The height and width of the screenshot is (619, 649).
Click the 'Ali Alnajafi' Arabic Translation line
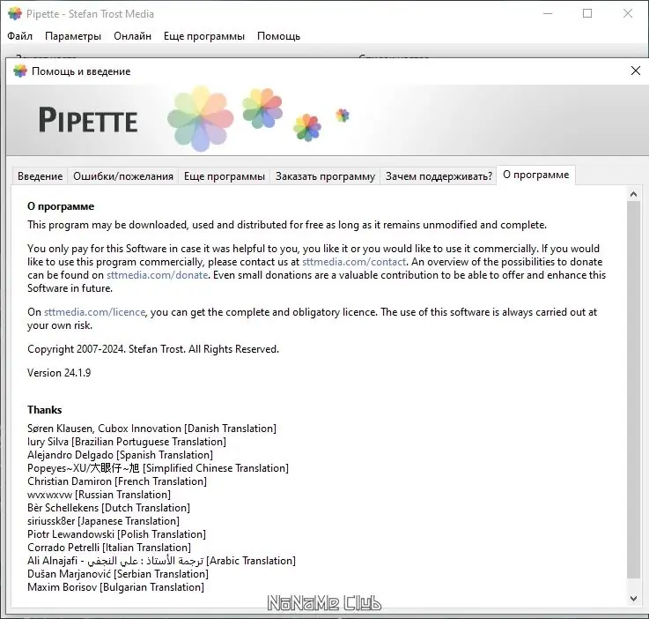click(161, 561)
